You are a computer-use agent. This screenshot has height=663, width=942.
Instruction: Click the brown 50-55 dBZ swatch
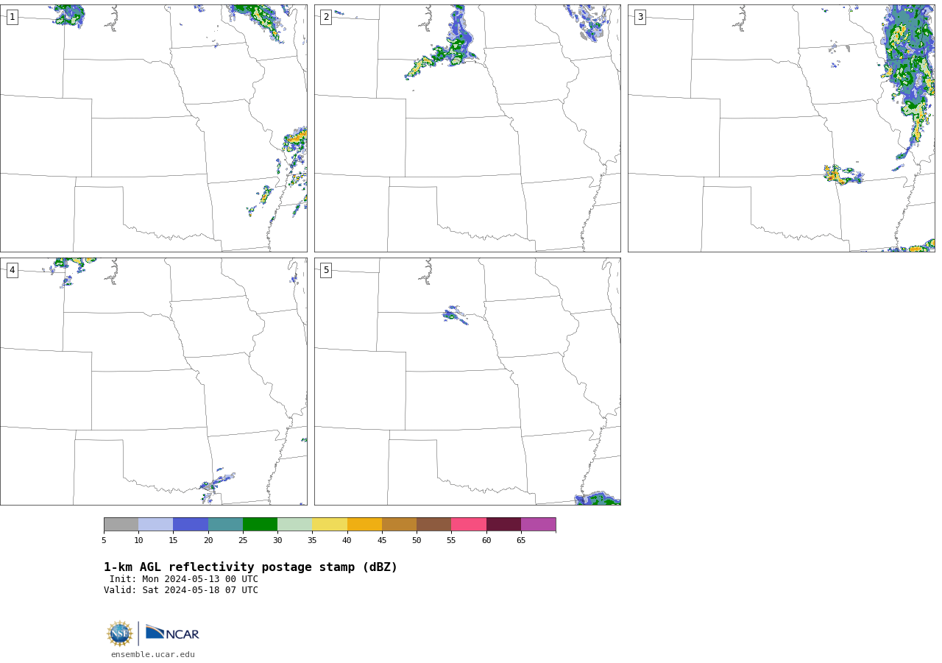(x=434, y=524)
